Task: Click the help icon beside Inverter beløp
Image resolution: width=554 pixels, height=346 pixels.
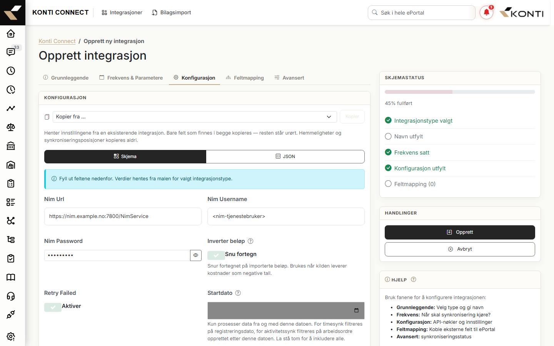Action: [250, 241]
